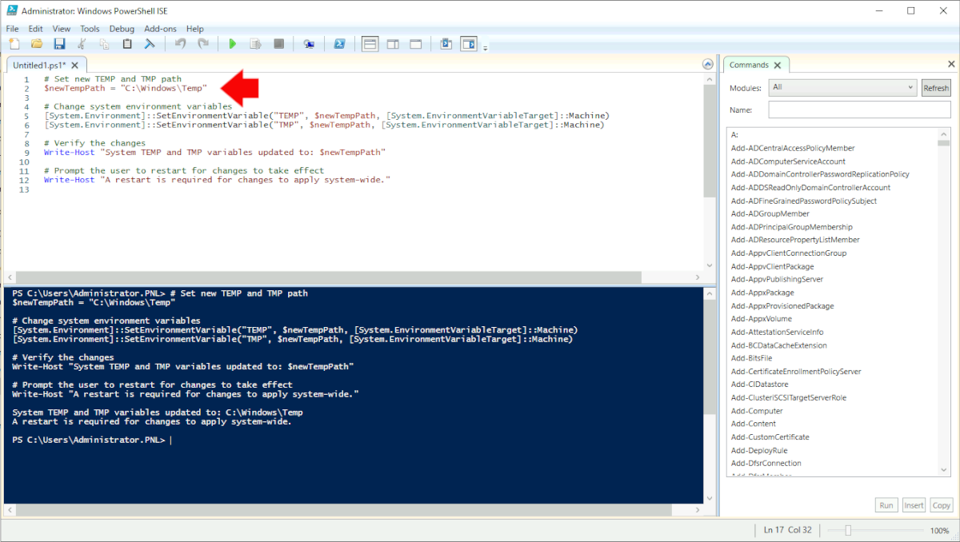Click the zoom slider handle in status bar

[847, 530]
